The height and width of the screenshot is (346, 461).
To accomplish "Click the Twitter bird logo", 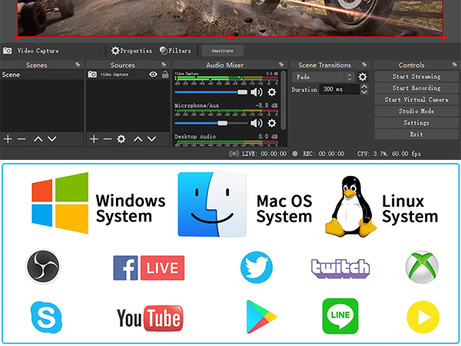I will click(x=257, y=268).
